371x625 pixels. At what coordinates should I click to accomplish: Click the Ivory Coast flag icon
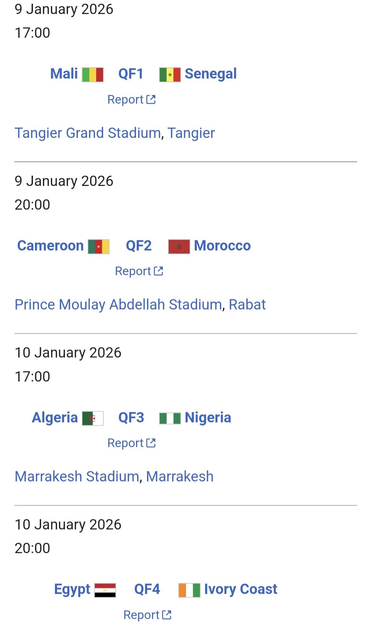pyautogui.click(x=189, y=590)
